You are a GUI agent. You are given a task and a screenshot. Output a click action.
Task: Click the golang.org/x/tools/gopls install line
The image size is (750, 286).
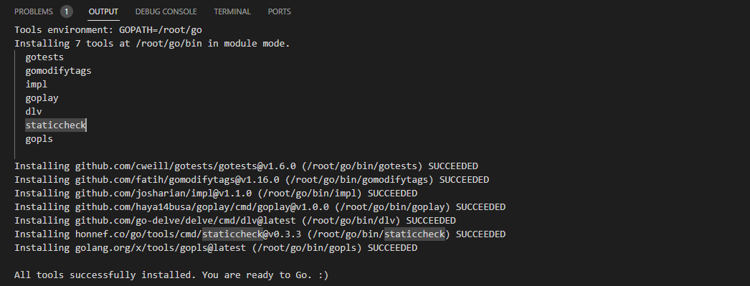216,248
